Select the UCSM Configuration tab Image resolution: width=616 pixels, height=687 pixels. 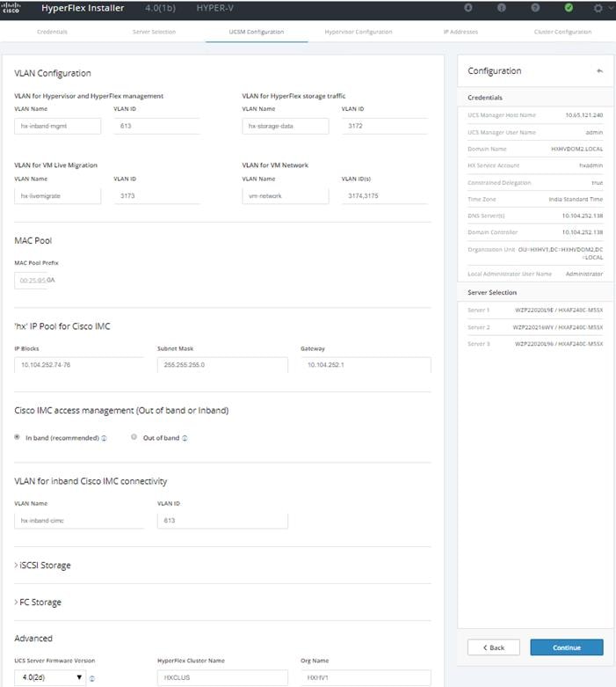pos(257,32)
